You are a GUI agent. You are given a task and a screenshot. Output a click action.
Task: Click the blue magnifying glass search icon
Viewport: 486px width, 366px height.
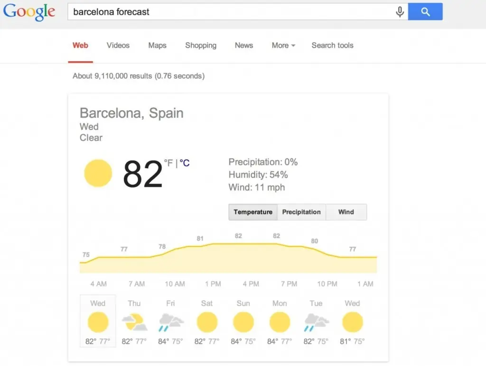click(425, 11)
